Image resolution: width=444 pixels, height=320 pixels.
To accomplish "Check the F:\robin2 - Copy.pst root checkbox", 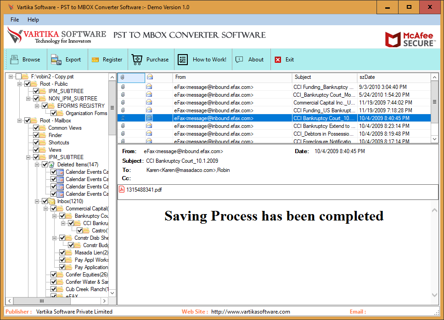I will tap(19, 76).
